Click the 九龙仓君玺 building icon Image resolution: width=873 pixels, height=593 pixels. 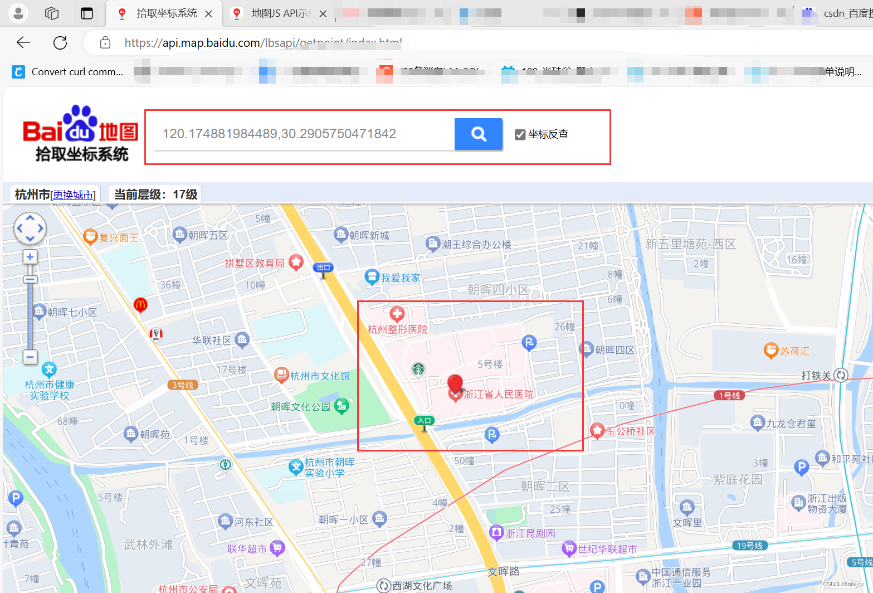point(757,422)
